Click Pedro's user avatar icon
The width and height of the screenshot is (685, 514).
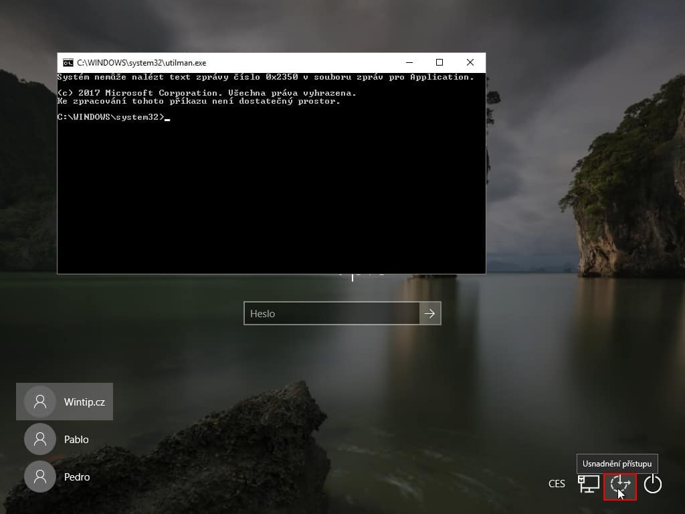coord(40,477)
